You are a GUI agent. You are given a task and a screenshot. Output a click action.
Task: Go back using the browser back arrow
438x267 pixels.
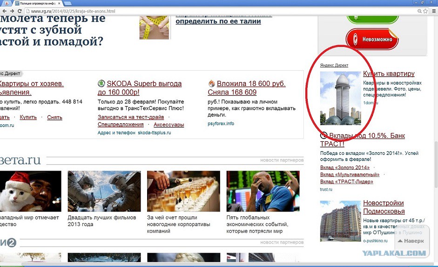point(5,11)
